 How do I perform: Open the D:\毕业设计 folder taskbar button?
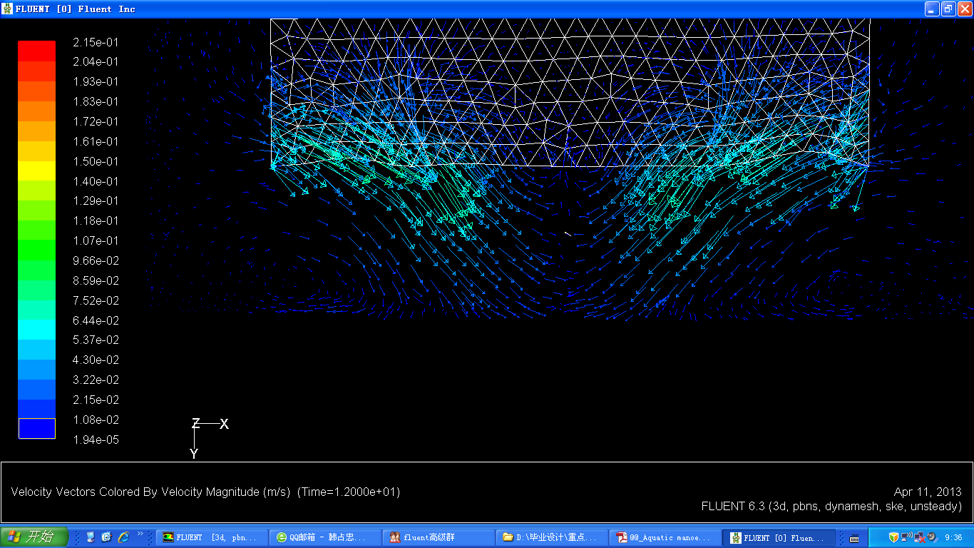pyautogui.click(x=551, y=537)
